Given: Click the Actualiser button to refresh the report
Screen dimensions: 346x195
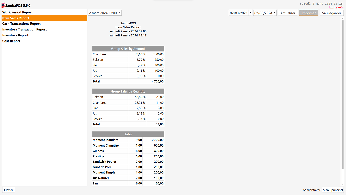Looking at the screenshot, I should click(288, 13).
